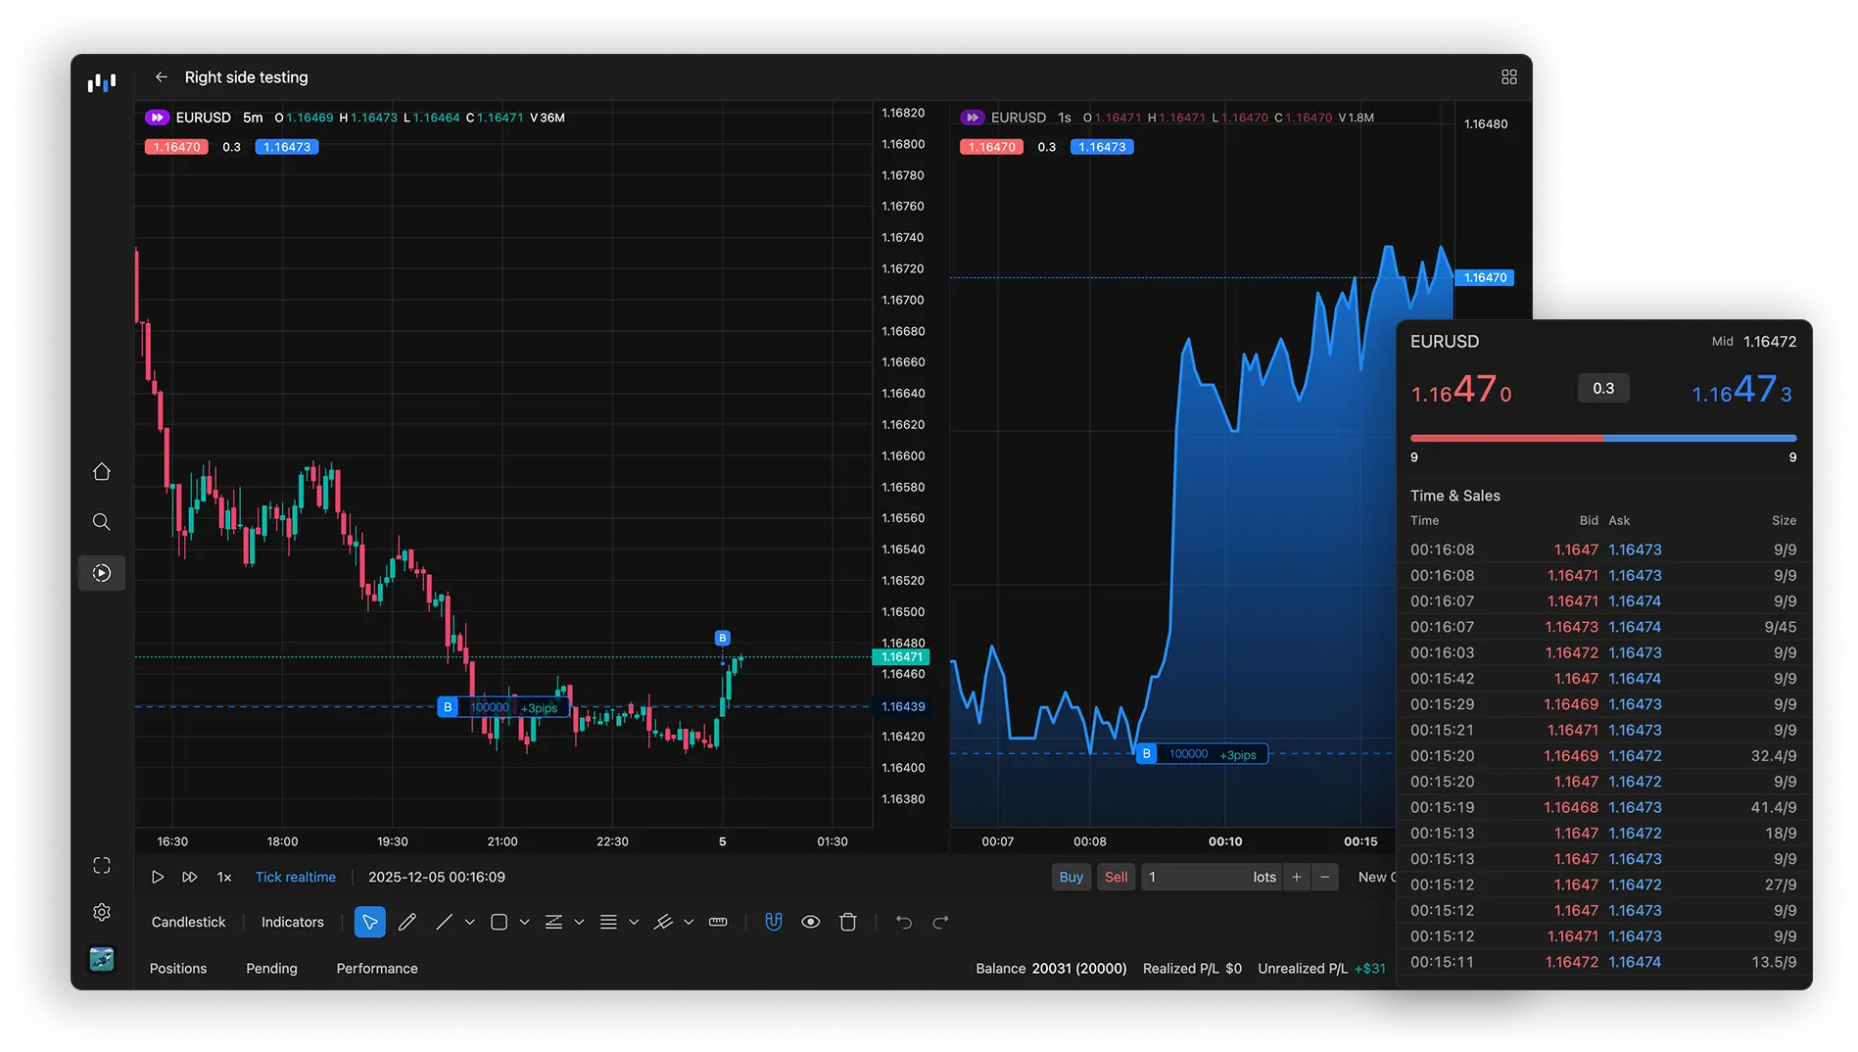Screen dimensions: 1858x1052
Task: Click the Buy button
Action: click(x=1072, y=878)
